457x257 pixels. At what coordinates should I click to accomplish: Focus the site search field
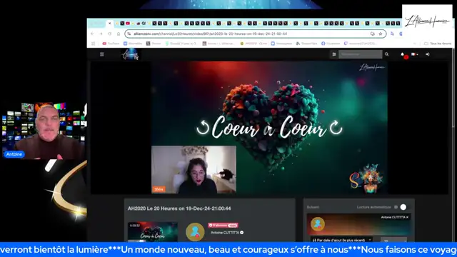(360, 54)
